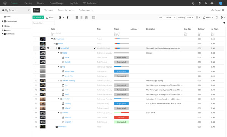Open the inbox tray icon
Viewport: 227px width, 137px height.
(212, 3)
